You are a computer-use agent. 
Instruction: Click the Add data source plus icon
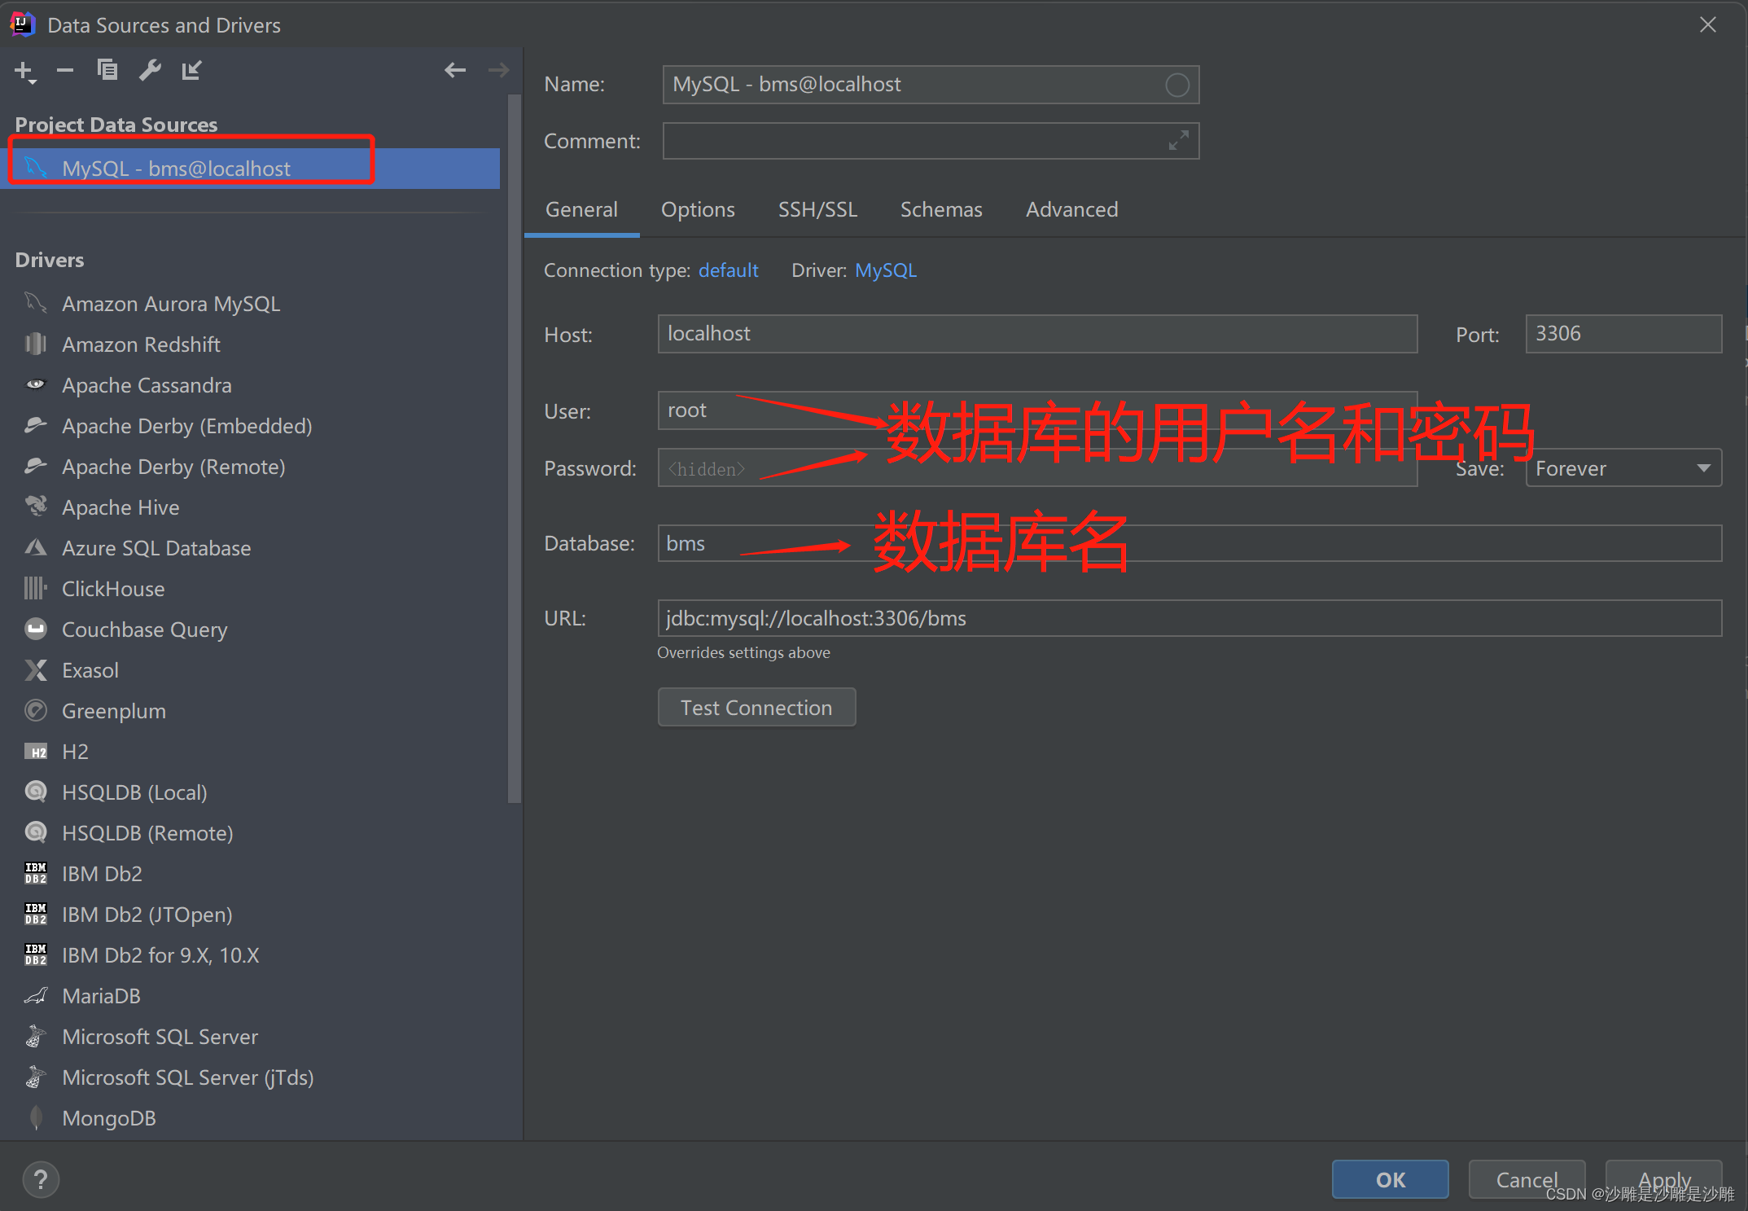click(24, 72)
